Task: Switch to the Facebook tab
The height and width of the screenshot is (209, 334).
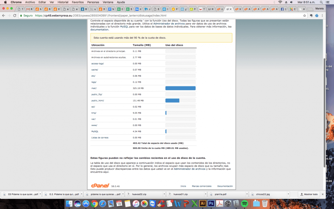Action: pyautogui.click(x=284, y=9)
